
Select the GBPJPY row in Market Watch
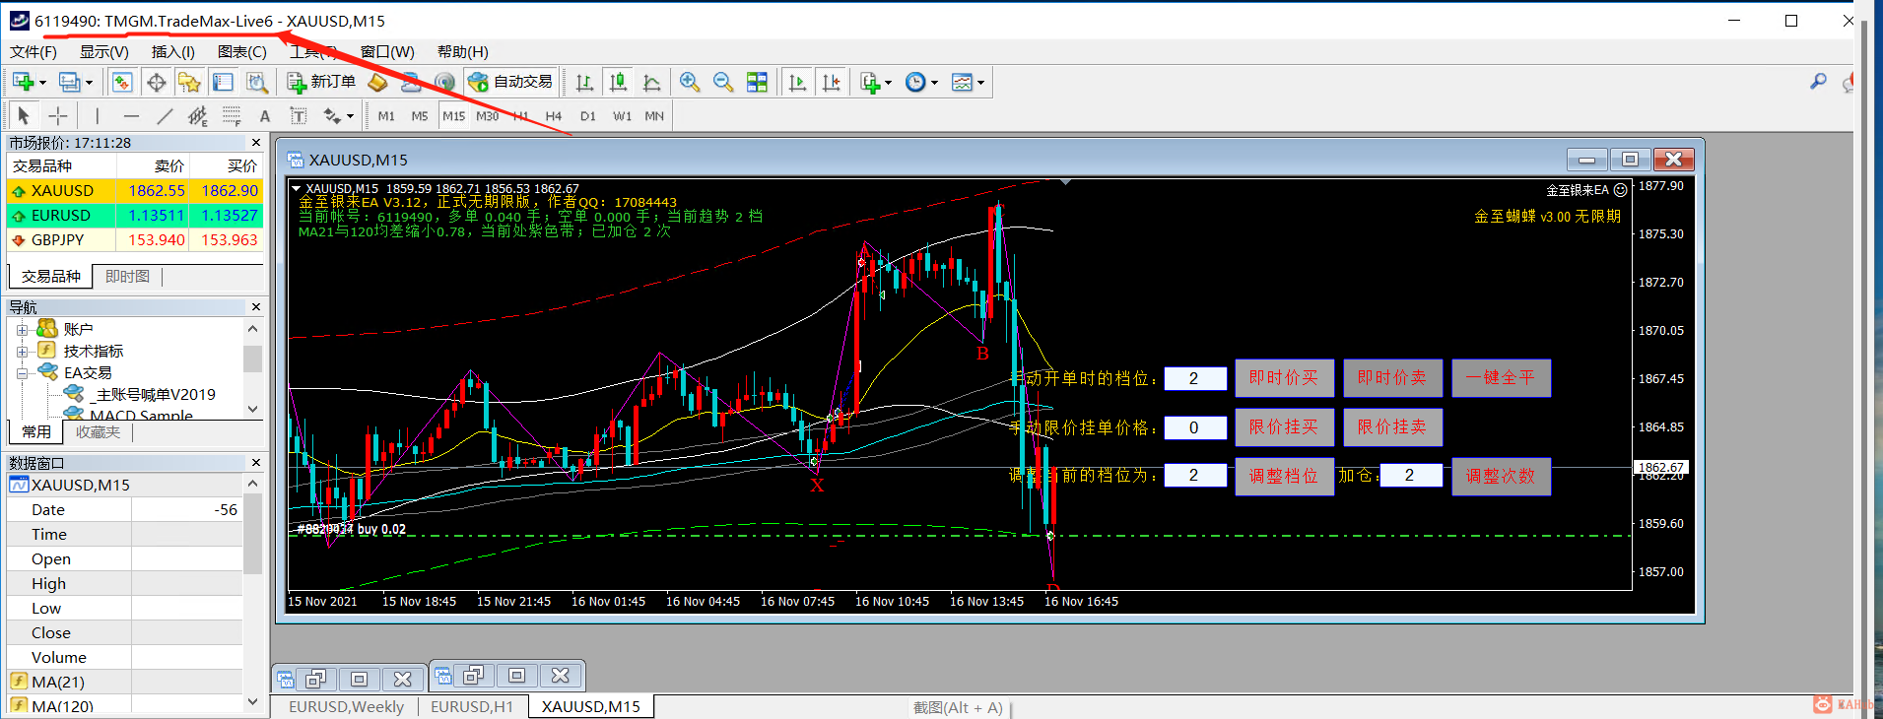pyautogui.click(x=135, y=240)
